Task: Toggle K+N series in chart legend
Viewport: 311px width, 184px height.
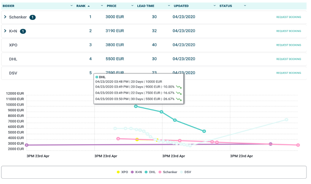Action: coord(136,172)
